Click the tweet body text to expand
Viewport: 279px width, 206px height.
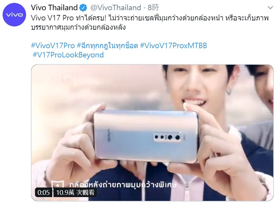150,23
